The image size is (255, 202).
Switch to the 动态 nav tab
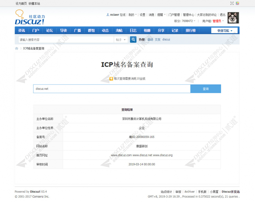coord(105,30)
